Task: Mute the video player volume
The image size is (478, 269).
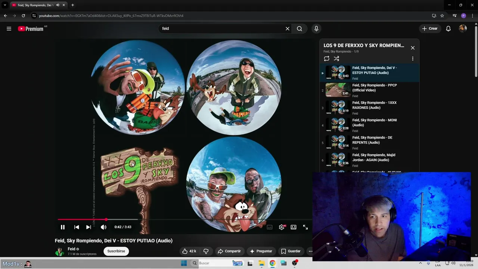Action: [103, 227]
